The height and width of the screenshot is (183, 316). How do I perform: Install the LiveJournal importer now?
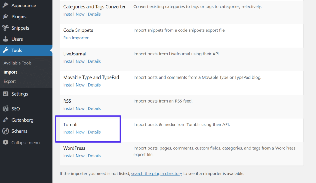[74, 61]
